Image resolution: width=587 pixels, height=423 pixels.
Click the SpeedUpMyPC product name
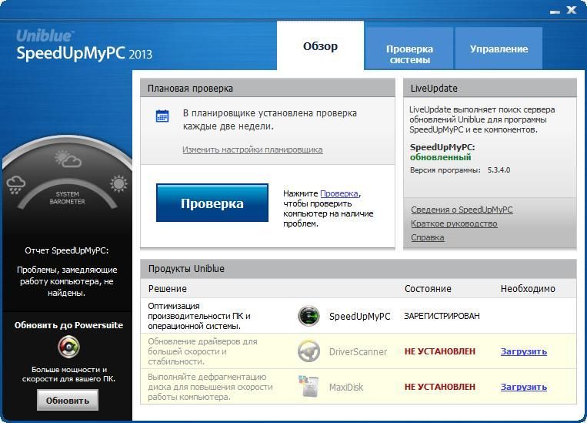click(360, 317)
